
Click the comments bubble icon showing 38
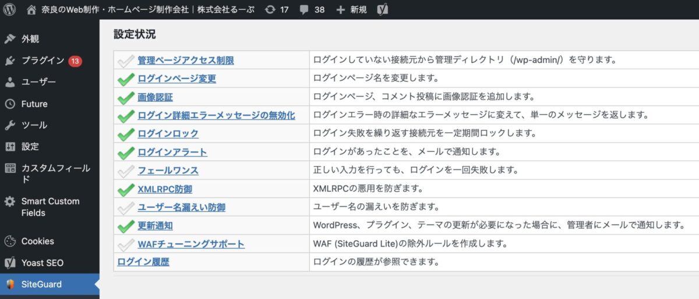304,10
